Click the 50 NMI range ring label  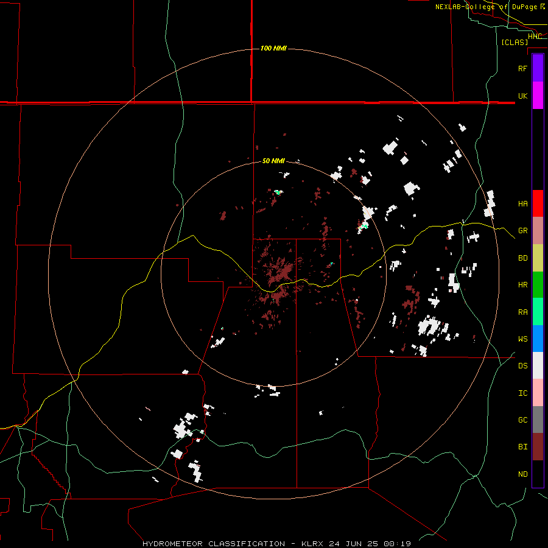[x=273, y=161]
